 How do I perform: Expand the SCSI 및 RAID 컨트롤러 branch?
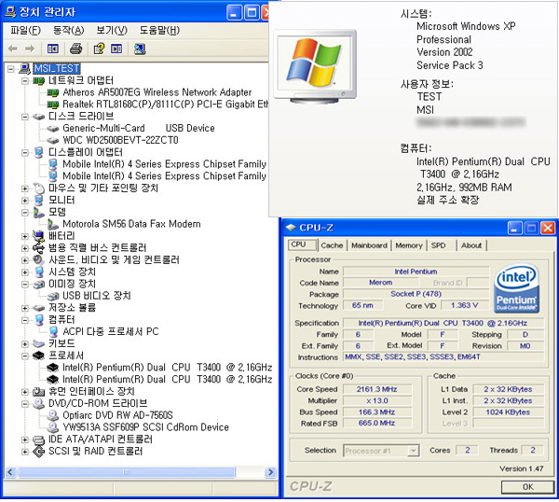click(24, 452)
